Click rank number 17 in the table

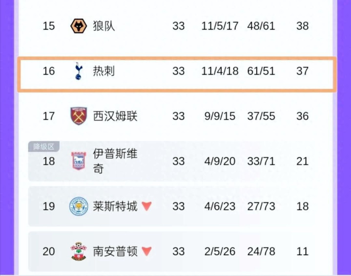[49, 116]
